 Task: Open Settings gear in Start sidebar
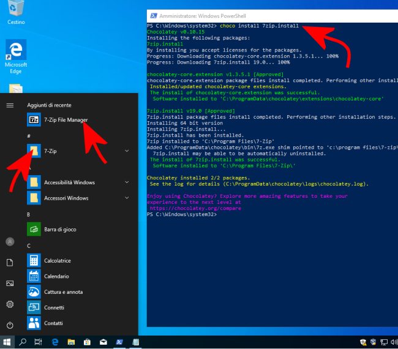coord(10,304)
